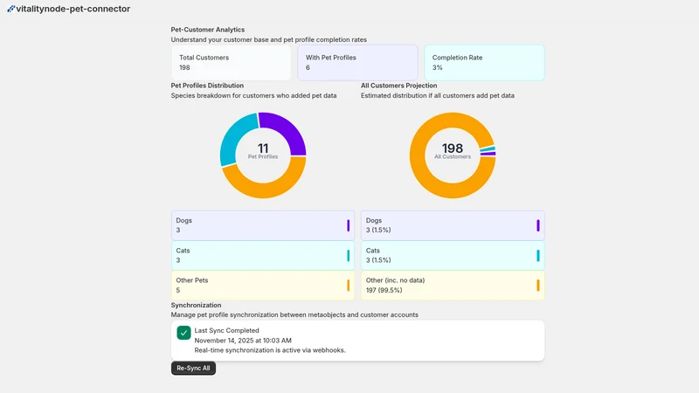
Task: Click the 'All Customers Projection' heading
Action: pos(399,86)
